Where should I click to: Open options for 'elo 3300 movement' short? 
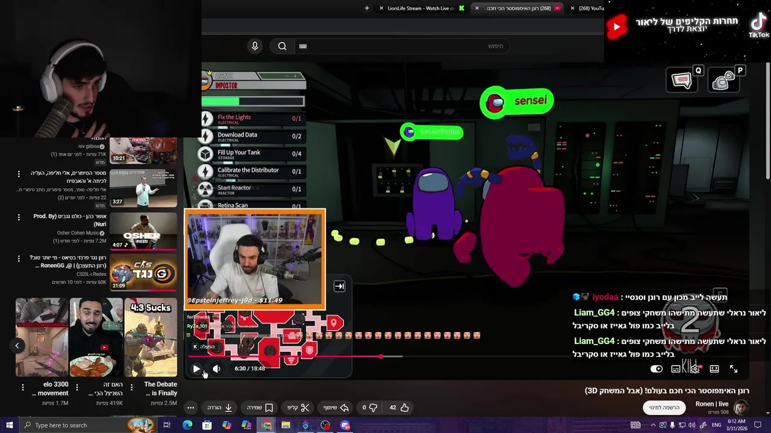(x=23, y=387)
